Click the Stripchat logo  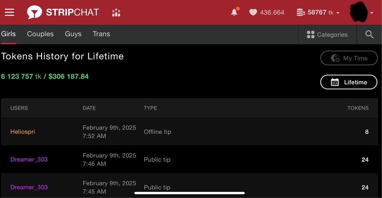click(63, 13)
